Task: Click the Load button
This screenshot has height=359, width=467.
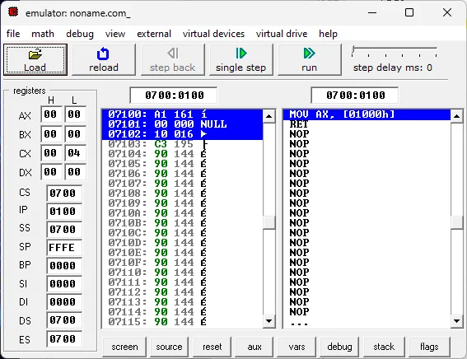Action: tap(35, 60)
